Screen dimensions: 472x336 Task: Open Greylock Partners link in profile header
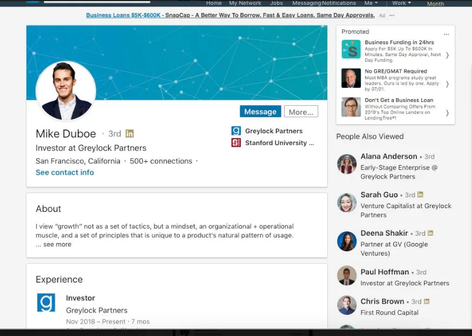tap(274, 131)
